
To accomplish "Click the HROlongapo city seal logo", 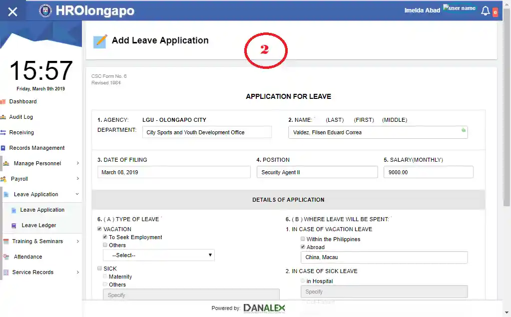I will point(45,11).
